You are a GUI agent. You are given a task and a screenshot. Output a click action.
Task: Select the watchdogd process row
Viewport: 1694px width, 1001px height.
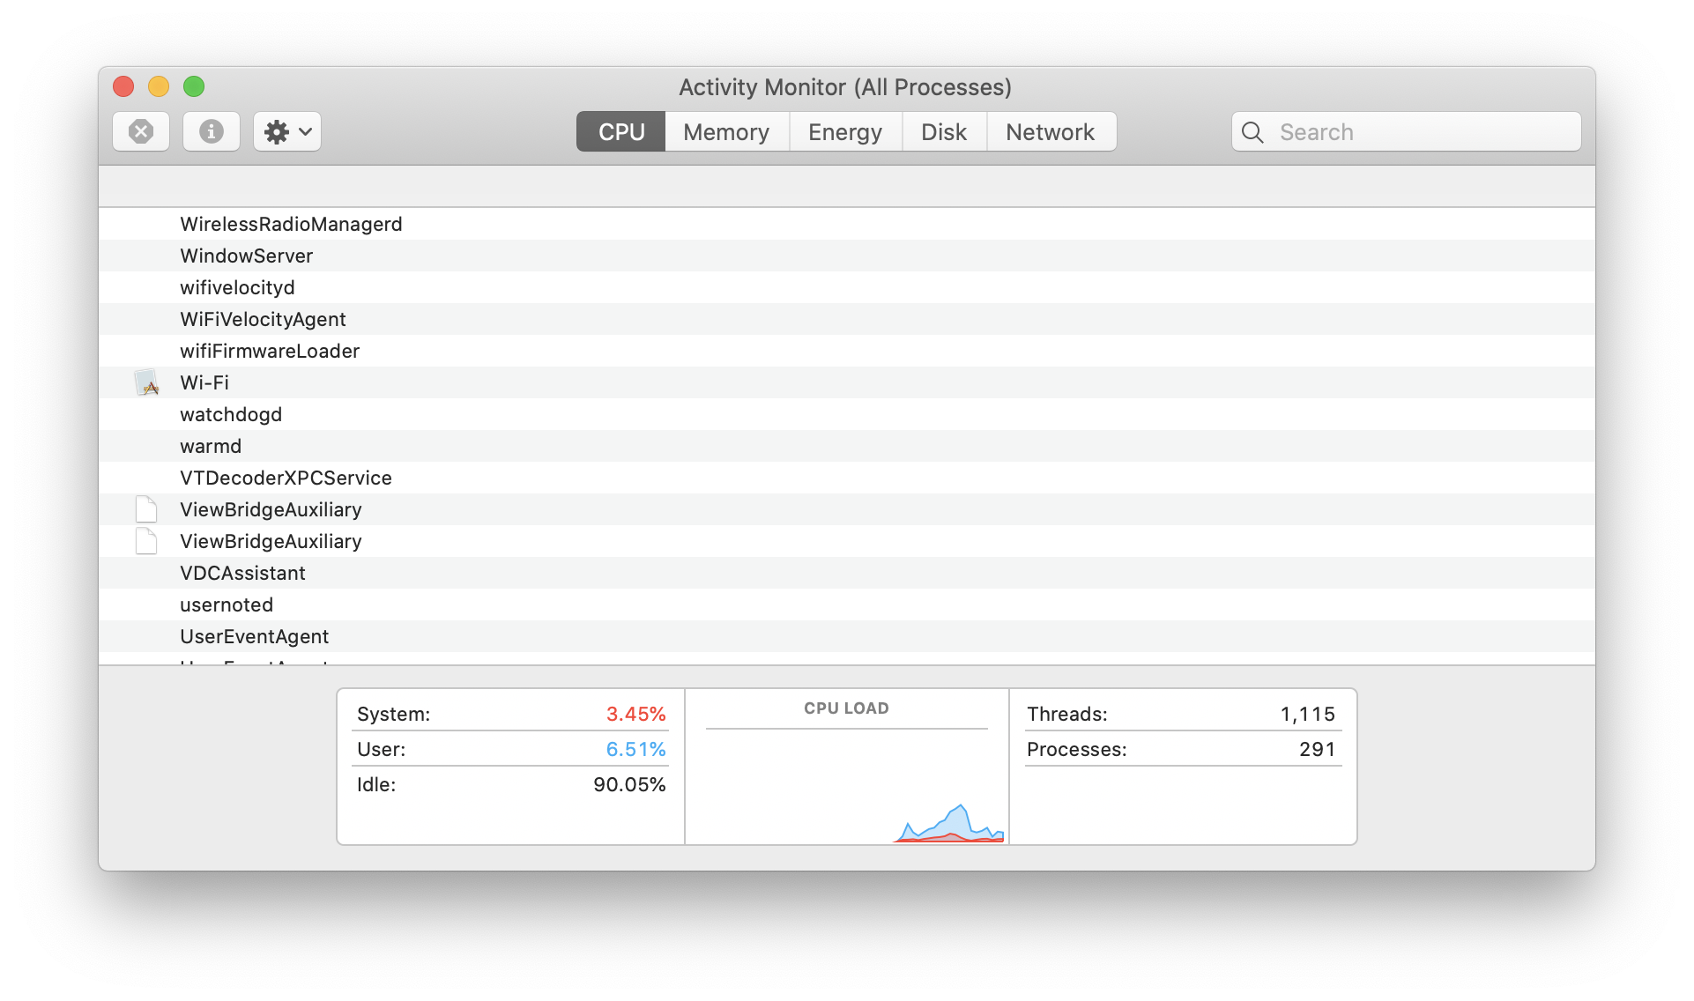tap(231, 414)
